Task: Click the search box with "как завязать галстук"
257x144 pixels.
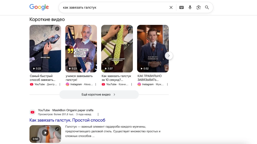Action: pyautogui.click(x=115, y=7)
